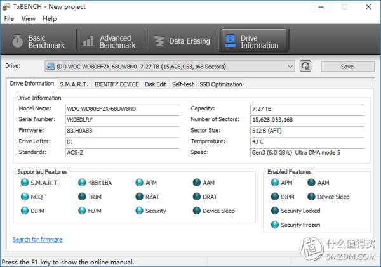
Task: Open the SSD Optimization tab
Action: point(220,84)
